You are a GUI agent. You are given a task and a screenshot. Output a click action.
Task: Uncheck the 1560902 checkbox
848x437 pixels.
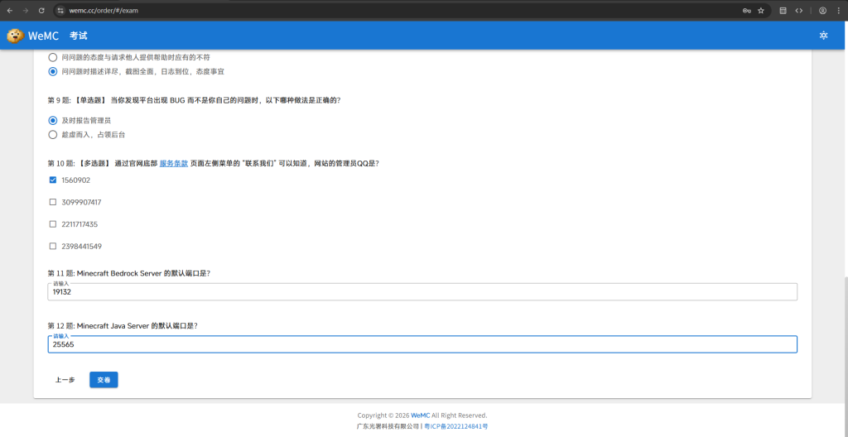click(53, 180)
